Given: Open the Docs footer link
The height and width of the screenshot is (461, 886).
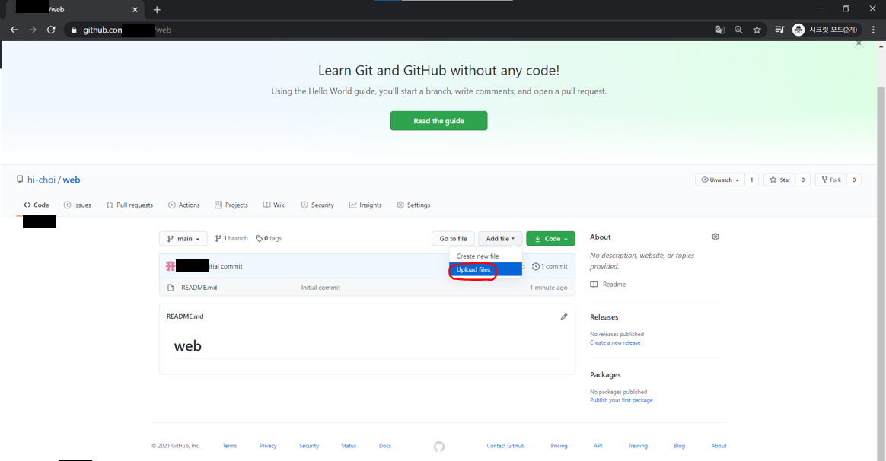Looking at the screenshot, I should point(385,446).
